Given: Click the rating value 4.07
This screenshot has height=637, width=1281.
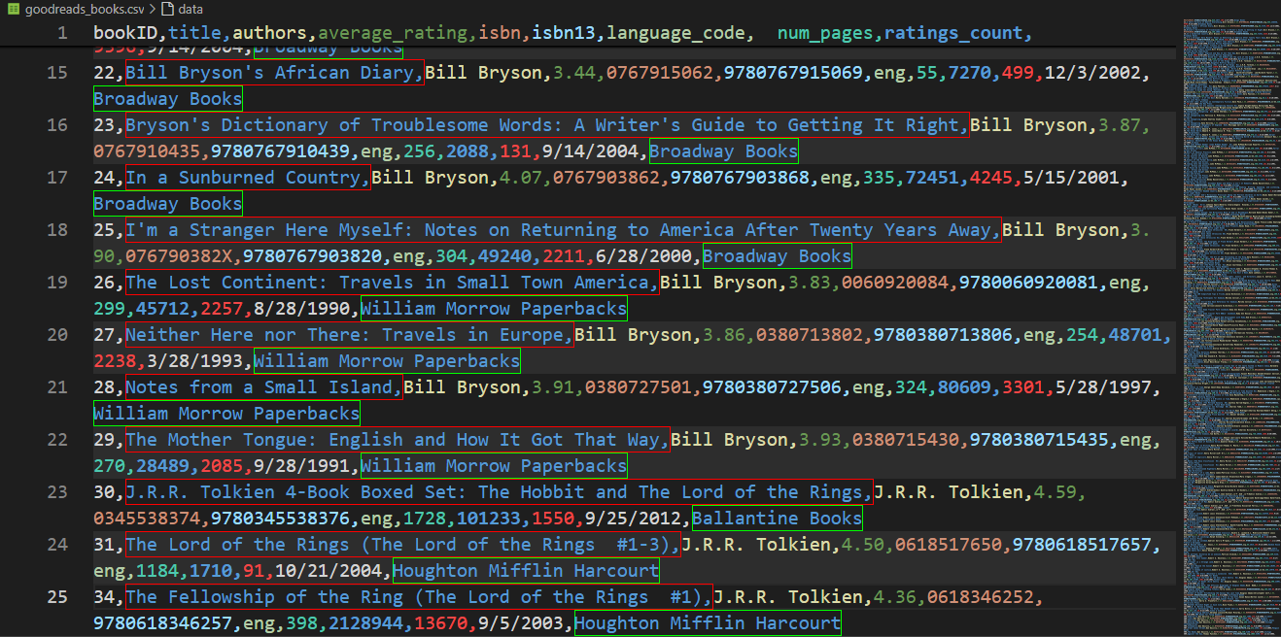Looking at the screenshot, I should pos(521,178).
